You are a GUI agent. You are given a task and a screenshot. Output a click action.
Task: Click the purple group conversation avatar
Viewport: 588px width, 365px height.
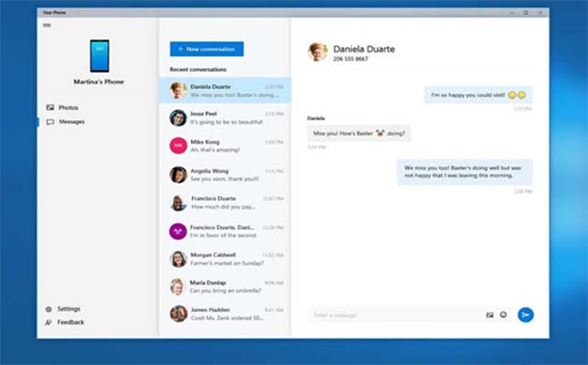click(178, 232)
